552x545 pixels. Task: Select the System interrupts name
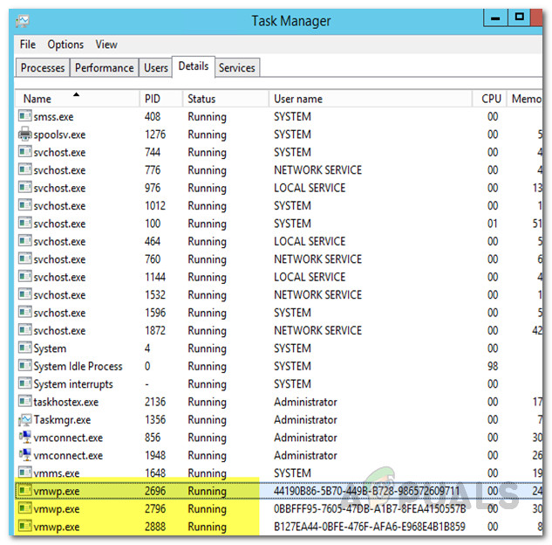click(73, 384)
